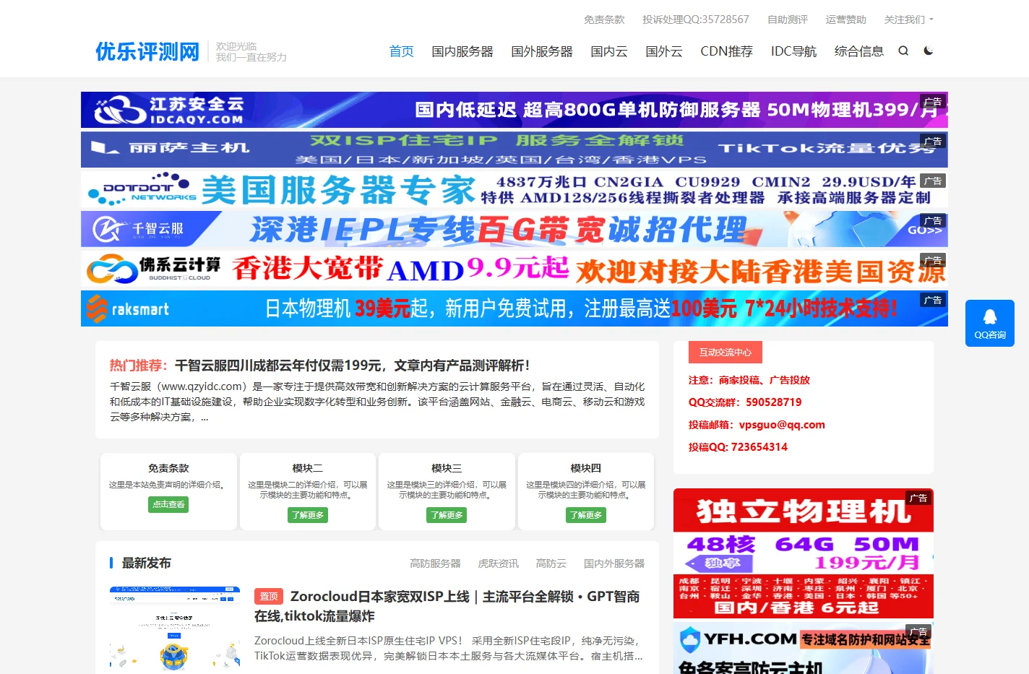The height and width of the screenshot is (674, 1029).
Task: Open CDN推荐 navigation item
Action: pyautogui.click(x=726, y=51)
